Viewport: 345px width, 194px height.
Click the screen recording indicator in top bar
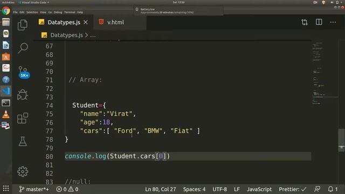click(315, 2)
